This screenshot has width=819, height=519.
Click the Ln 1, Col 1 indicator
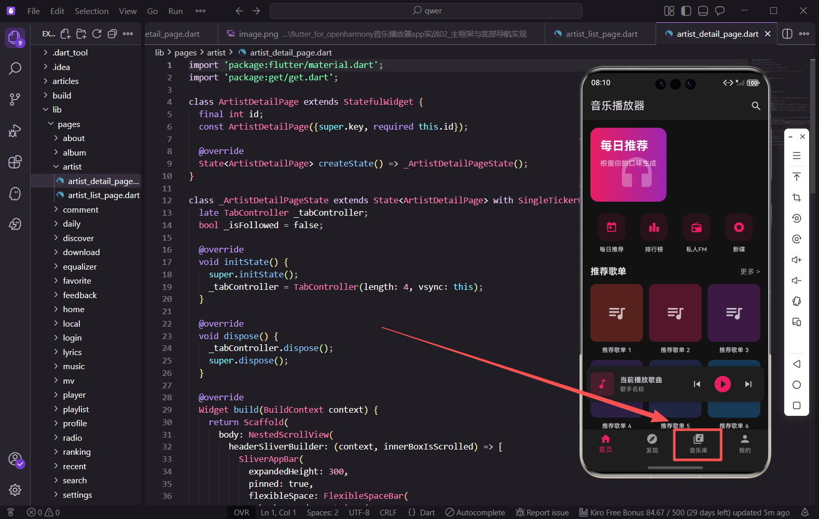278,512
